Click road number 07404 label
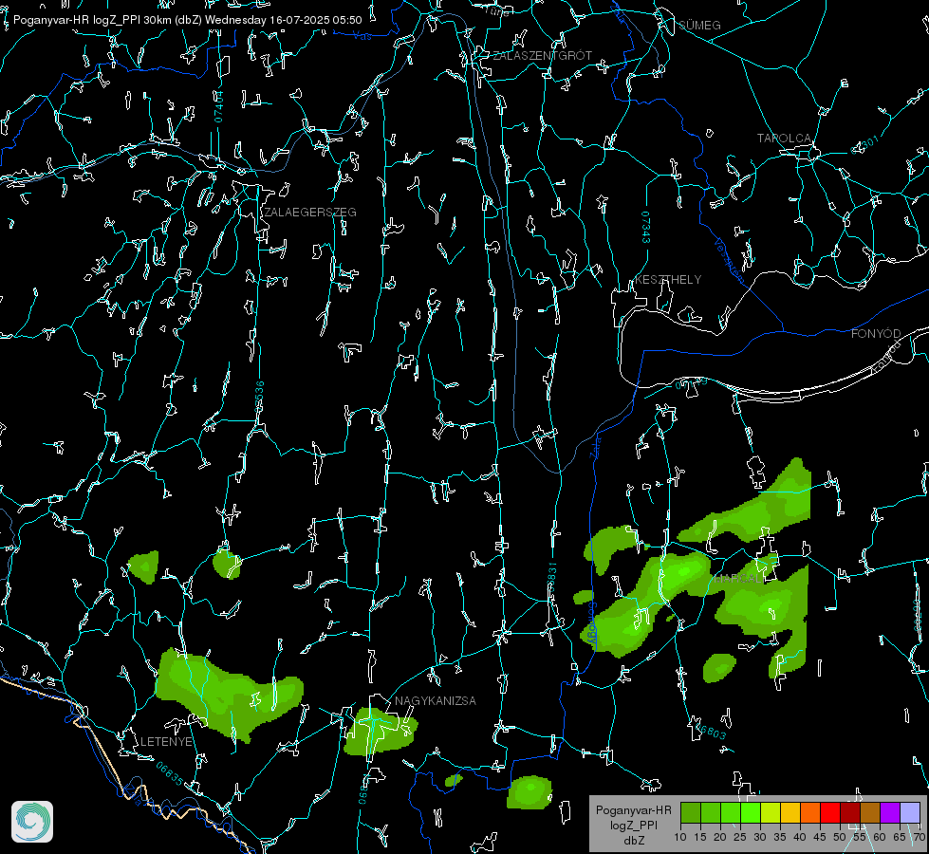 218,107
